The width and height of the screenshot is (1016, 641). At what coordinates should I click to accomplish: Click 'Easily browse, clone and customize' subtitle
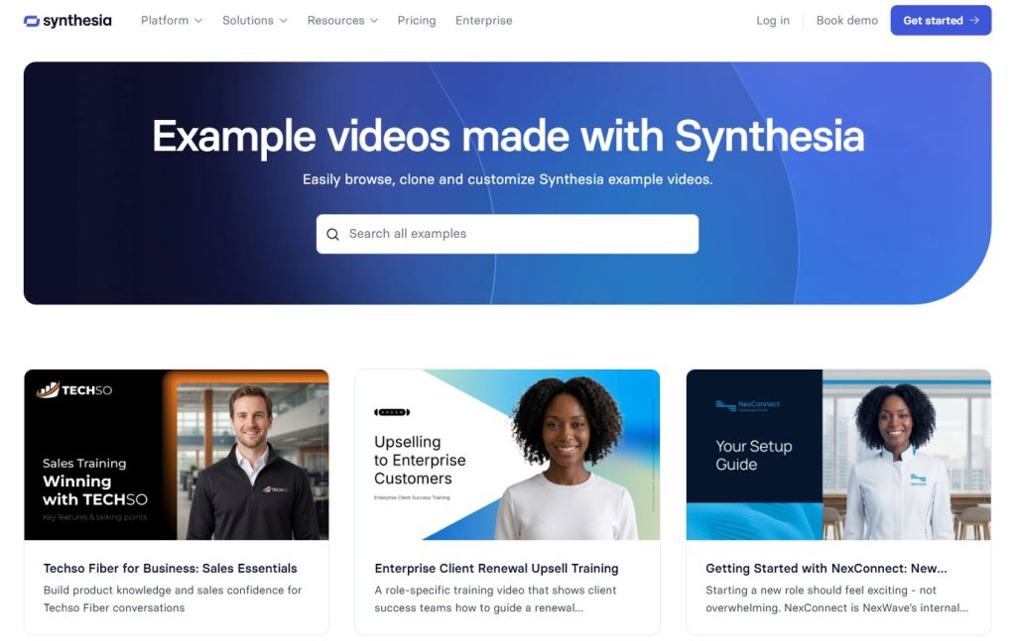507,179
